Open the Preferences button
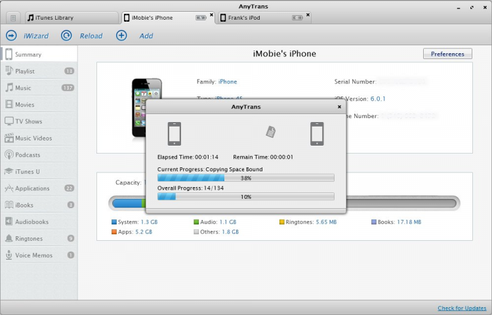Image resolution: width=492 pixels, height=315 pixels. coord(447,54)
